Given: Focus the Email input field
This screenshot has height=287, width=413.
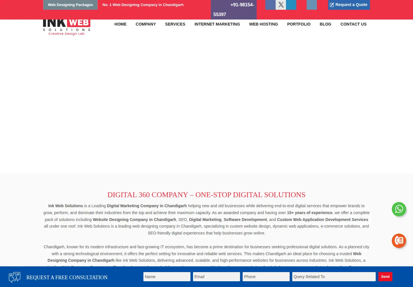Looking at the screenshot, I should tap(217, 277).
